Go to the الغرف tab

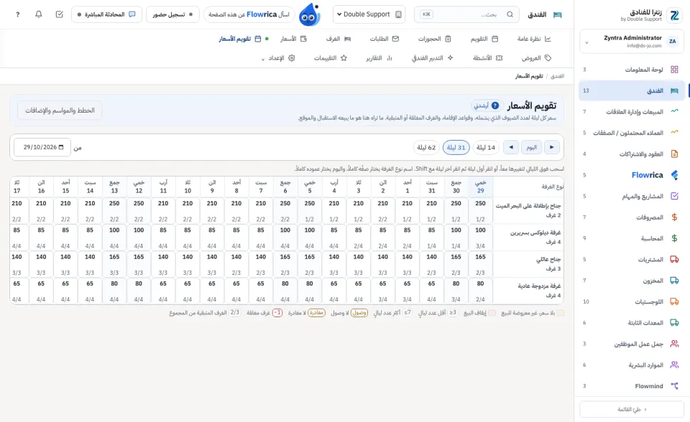pos(338,39)
